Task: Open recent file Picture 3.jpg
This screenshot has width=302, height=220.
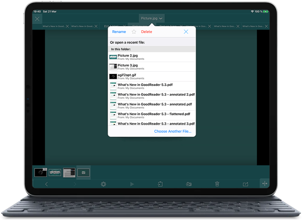Action: click(152, 67)
